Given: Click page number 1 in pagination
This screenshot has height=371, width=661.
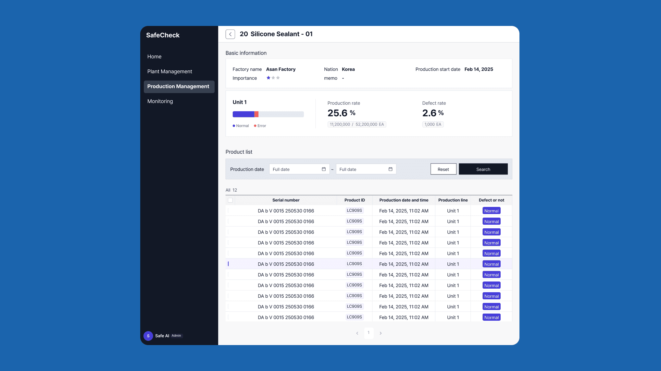Looking at the screenshot, I should click(368, 333).
